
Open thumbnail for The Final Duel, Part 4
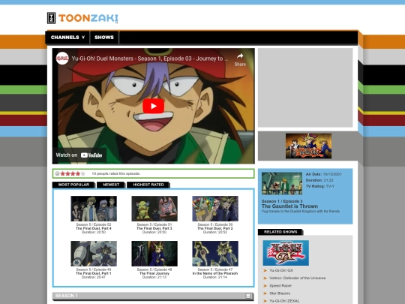[94, 209]
